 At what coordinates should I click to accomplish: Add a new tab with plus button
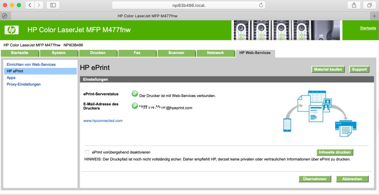[374, 16]
